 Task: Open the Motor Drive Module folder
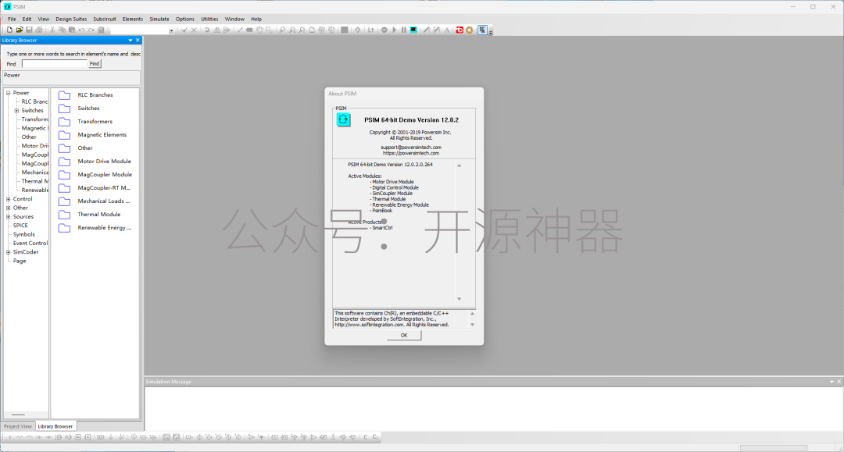pos(95,162)
